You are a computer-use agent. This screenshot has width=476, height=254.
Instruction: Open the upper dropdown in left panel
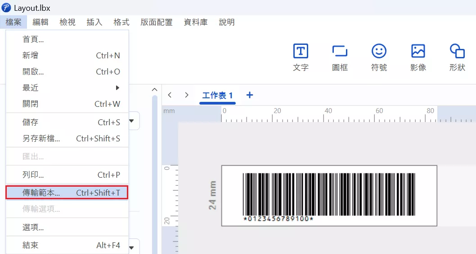134,121
